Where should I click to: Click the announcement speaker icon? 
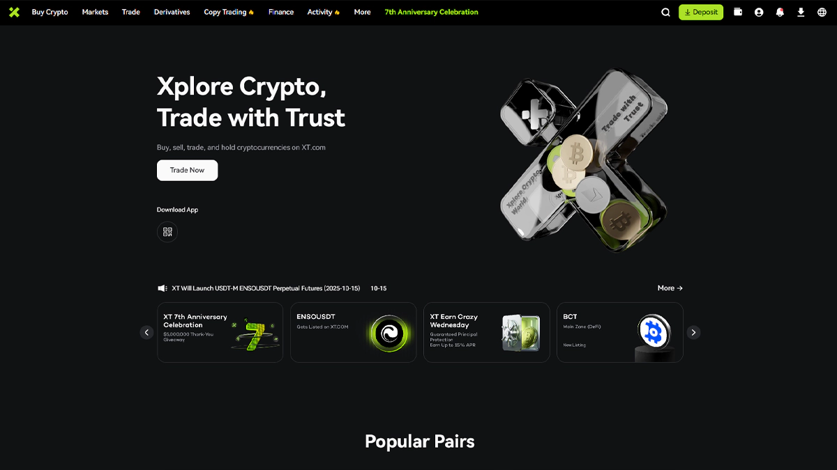coord(162,288)
